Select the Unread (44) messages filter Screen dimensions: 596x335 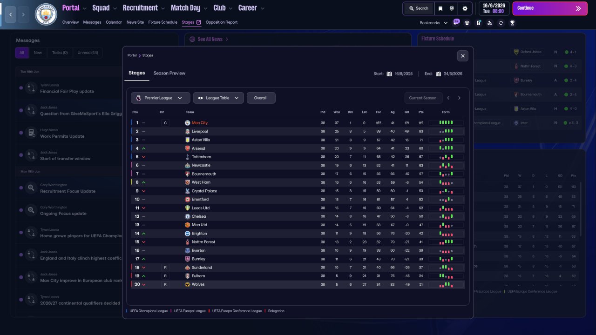point(88,53)
